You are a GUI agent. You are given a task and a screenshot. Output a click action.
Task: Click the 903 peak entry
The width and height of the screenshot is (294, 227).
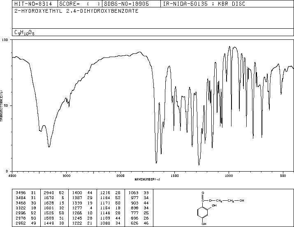(x=140, y=203)
